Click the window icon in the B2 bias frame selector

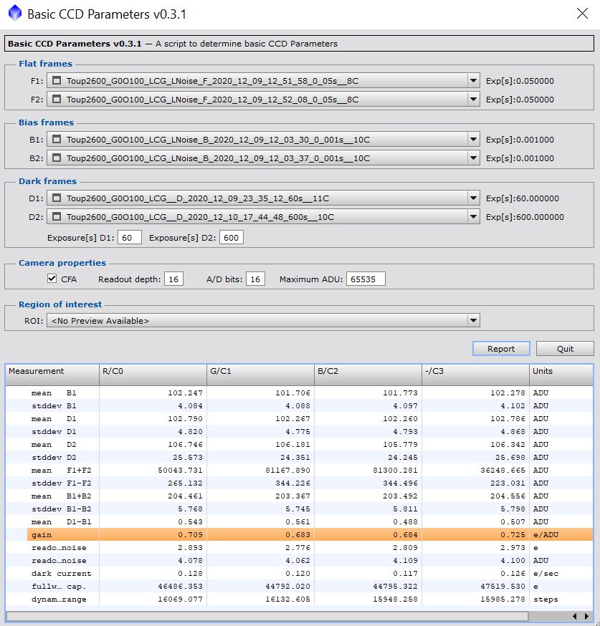pyautogui.click(x=57, y=158)
